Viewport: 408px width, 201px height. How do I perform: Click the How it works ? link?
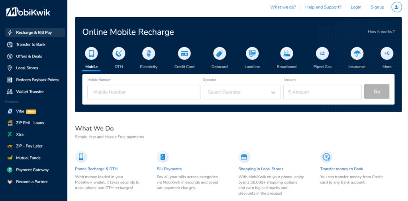tap(381, 32)
